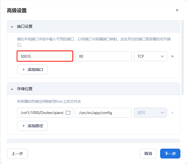The height and width of the screenshot is (164, 187).
Task: Remove the /usr/src/app/config path row
Action: click(x=172, y=113)
